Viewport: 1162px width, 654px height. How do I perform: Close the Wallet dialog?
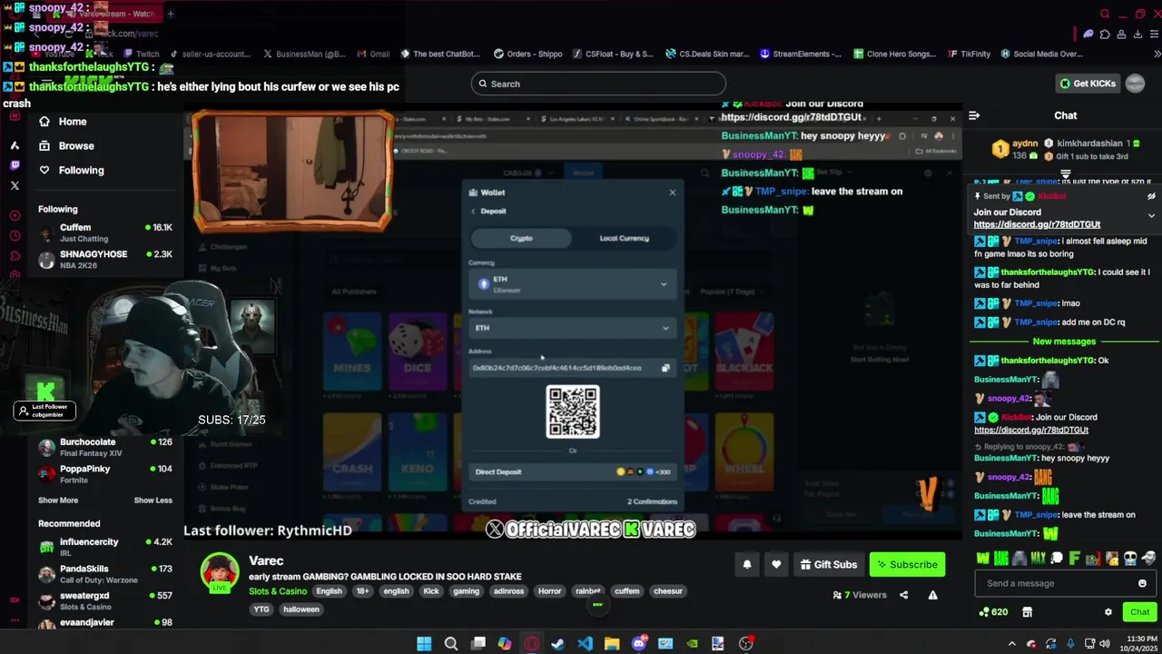click(673, 193)
